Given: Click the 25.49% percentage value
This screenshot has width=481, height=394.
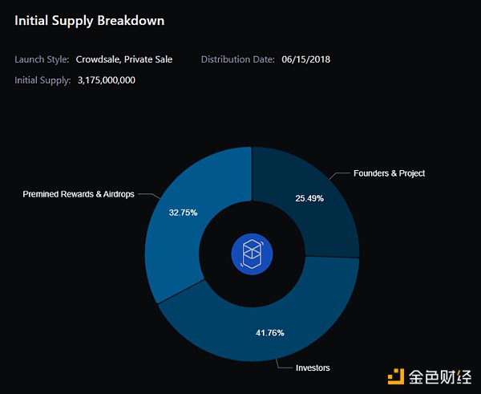Looking at the screenshot, I should (309, 198).
